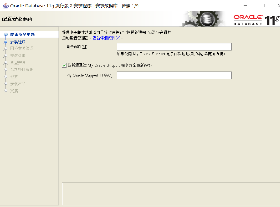Click the My Oracle Support 口令 password field
The height and width of the screenshot is (207, 280).
click(x=174, y=75)
